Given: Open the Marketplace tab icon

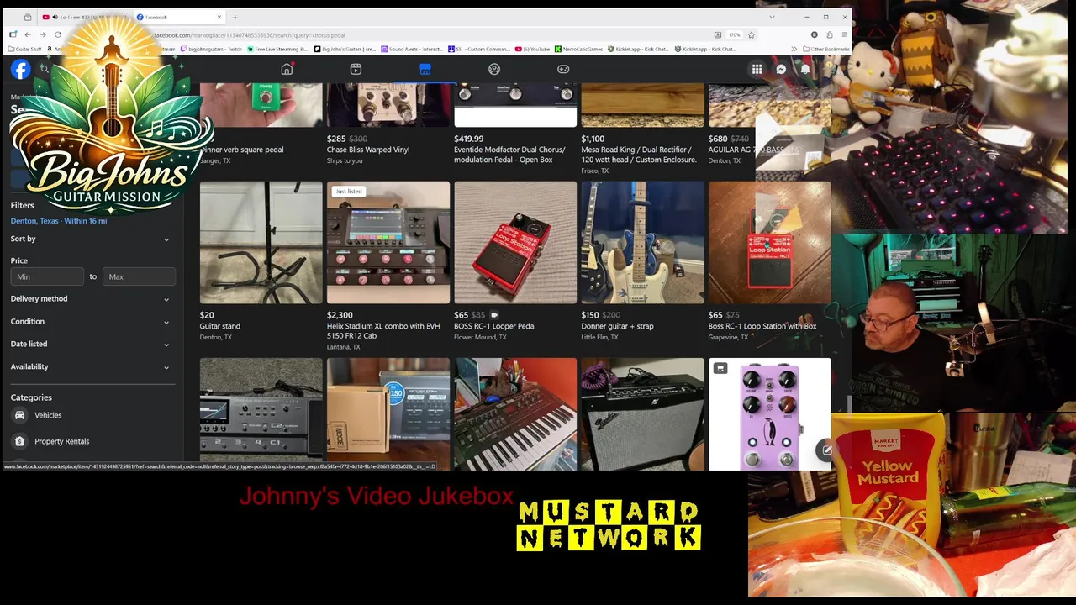Looking at the screenshot, I should point(425,69).
